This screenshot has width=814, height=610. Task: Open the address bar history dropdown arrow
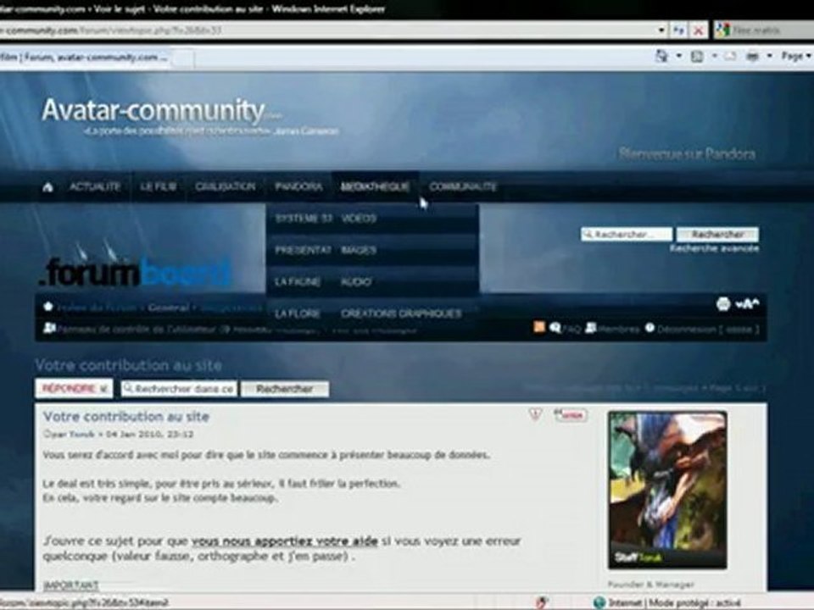click(661, 30)
